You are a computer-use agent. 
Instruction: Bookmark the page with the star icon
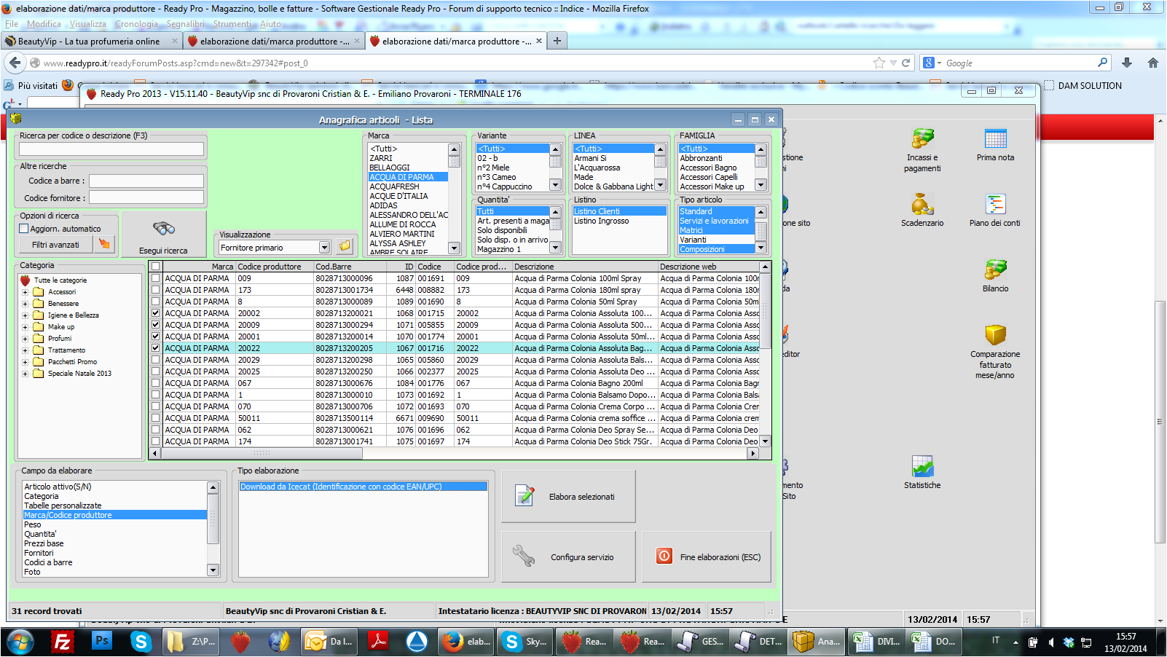point(879,63)
